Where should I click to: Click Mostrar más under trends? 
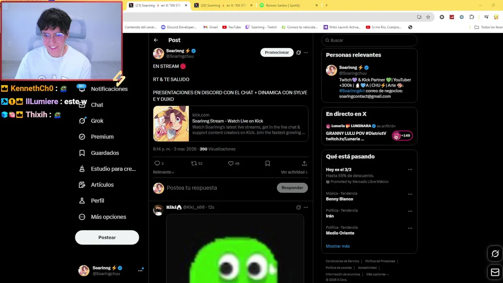(338, 246)
